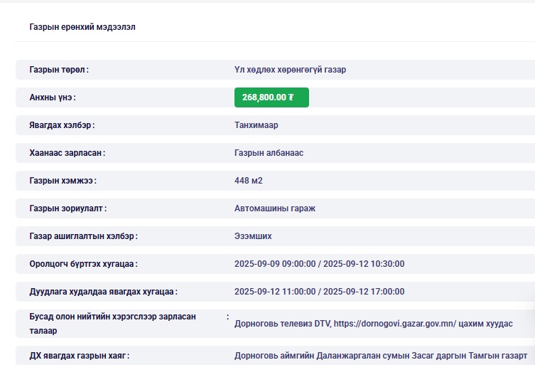The height and width of the screenshot is (365, 535).
Task: Select the ДХ явагдах газрын хаяг address value
Action: [x=380, y=355]
